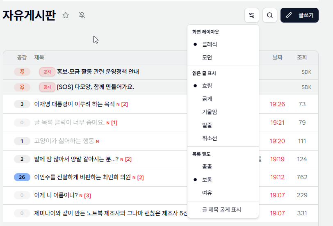The height and width of the screenshot is (226, 333).
Task: Open post 글 목록 클릭이 너무 좁아요.
Action: [x=69, y=123]
